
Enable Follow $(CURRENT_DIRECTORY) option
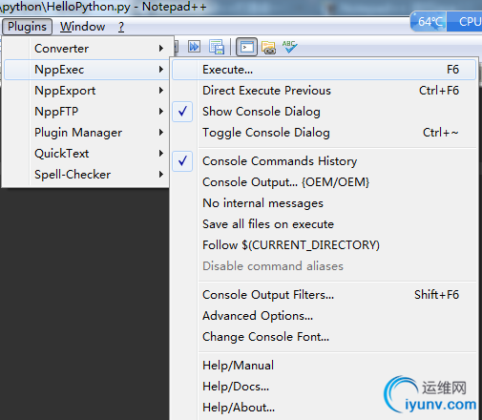coord(324,245)
